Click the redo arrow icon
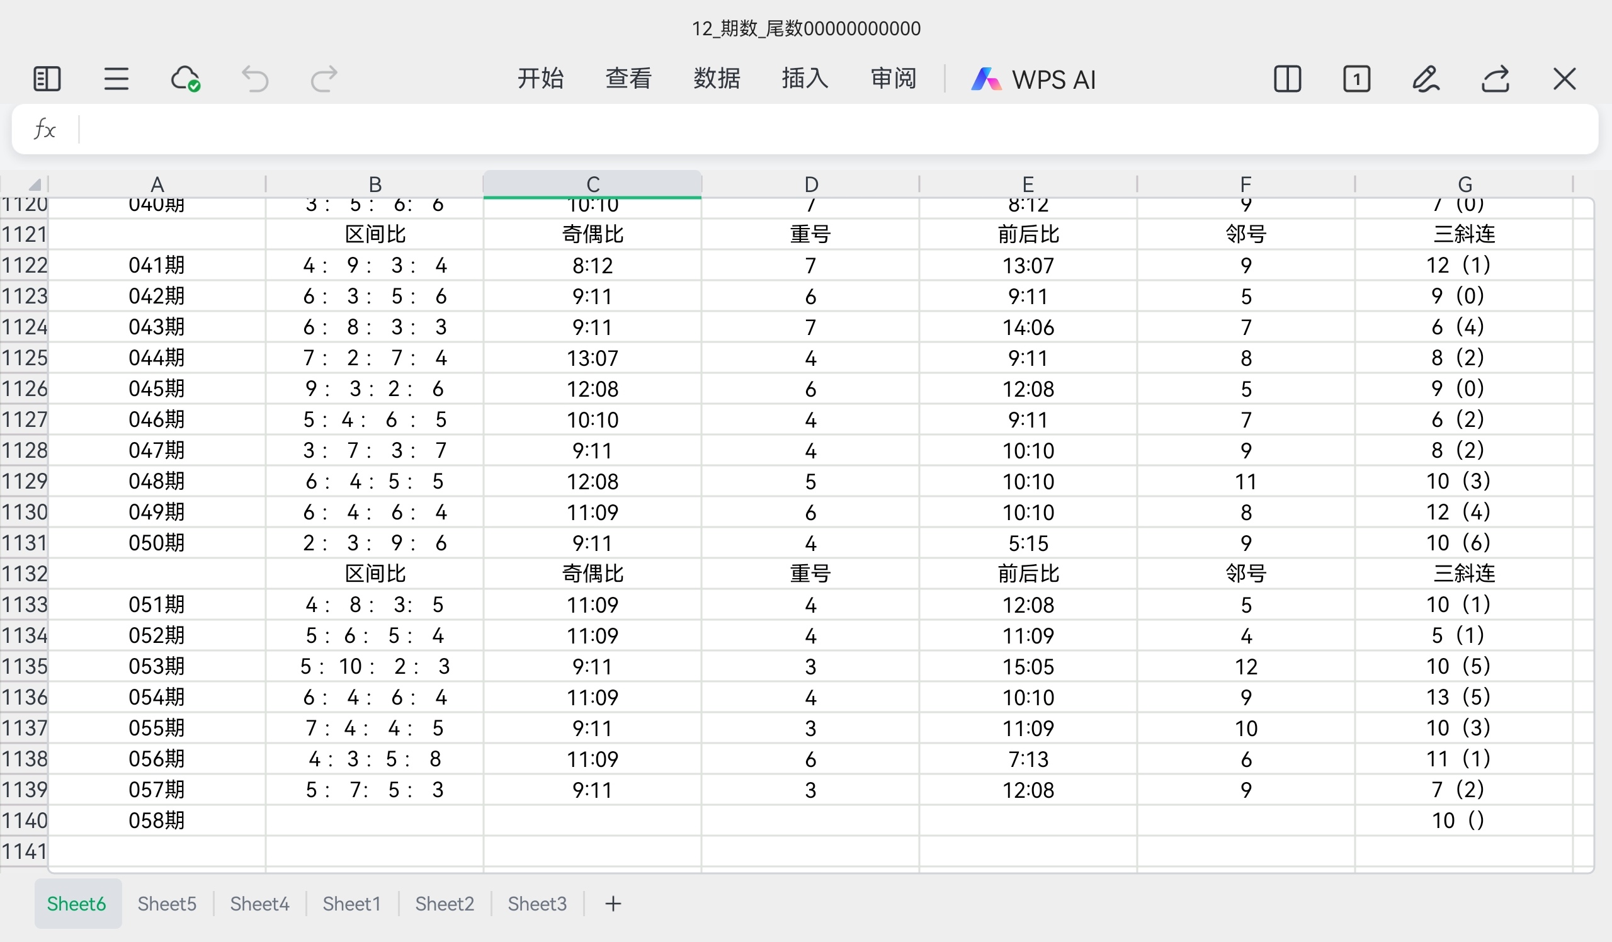Image resolution: width=1612 pixels, height=942 pixels. (324, 79)
